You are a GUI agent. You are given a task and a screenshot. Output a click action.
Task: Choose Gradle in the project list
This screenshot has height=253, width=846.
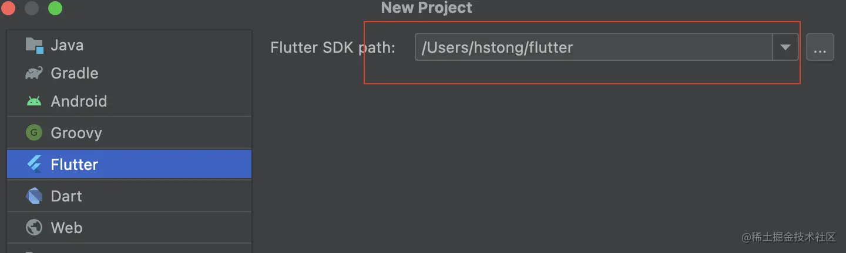coord(75,73)
